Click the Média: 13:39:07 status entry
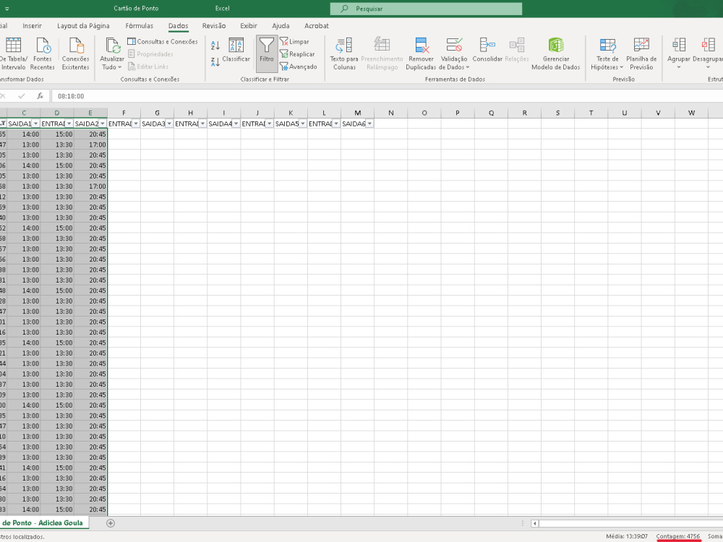Screen dimensions: 723x542 click(x=627, y=536)
